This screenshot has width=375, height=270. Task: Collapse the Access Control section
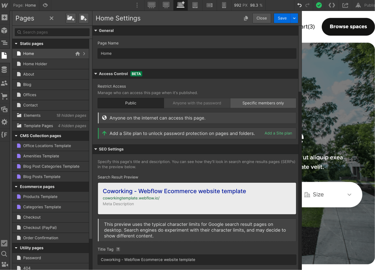(x=96, y=74)
